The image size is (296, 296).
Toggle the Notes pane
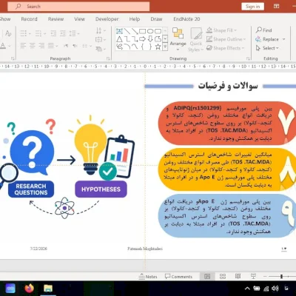(148, 277)
